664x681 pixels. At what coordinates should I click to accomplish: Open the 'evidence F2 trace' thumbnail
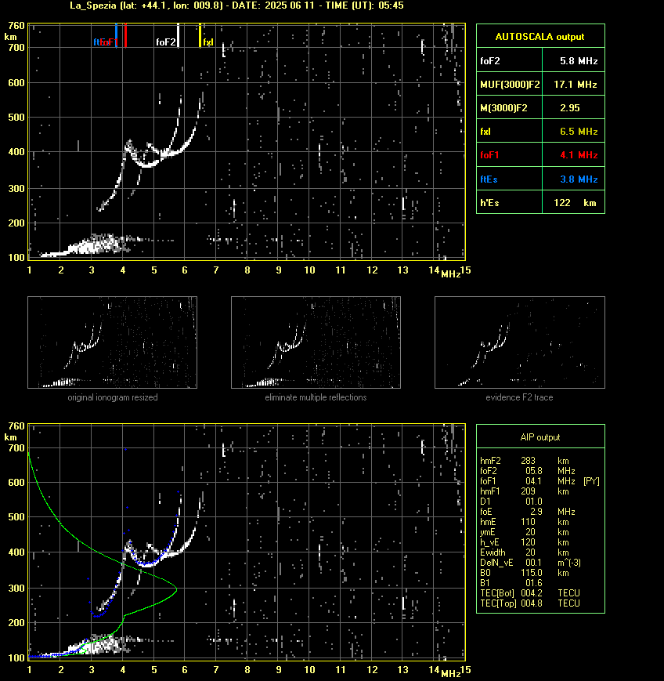(520, 342)
